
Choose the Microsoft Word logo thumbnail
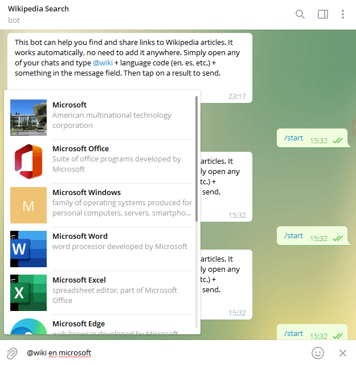pyautogui.click(x=28, y=249)
